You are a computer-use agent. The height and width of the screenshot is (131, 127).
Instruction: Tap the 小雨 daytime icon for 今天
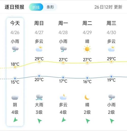click(15, 49)
